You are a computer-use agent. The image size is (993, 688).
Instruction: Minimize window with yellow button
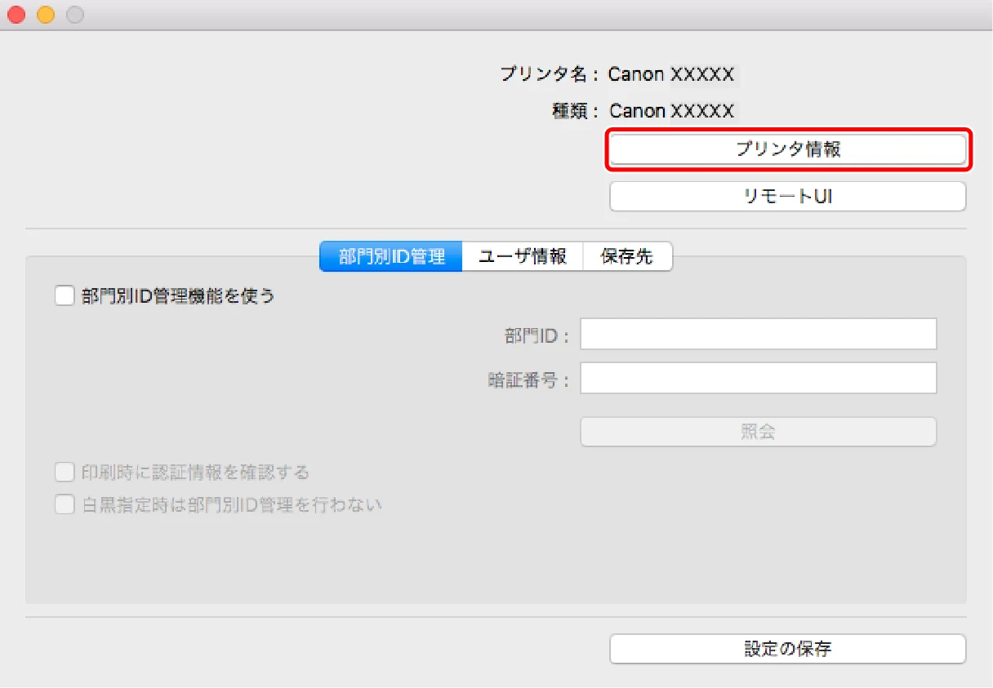point(45,15)
